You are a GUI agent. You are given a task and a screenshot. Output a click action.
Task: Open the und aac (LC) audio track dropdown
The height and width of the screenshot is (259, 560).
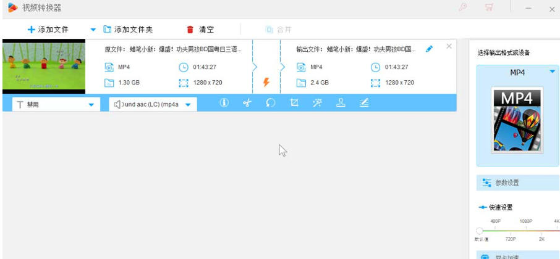[x=153, y=104]
